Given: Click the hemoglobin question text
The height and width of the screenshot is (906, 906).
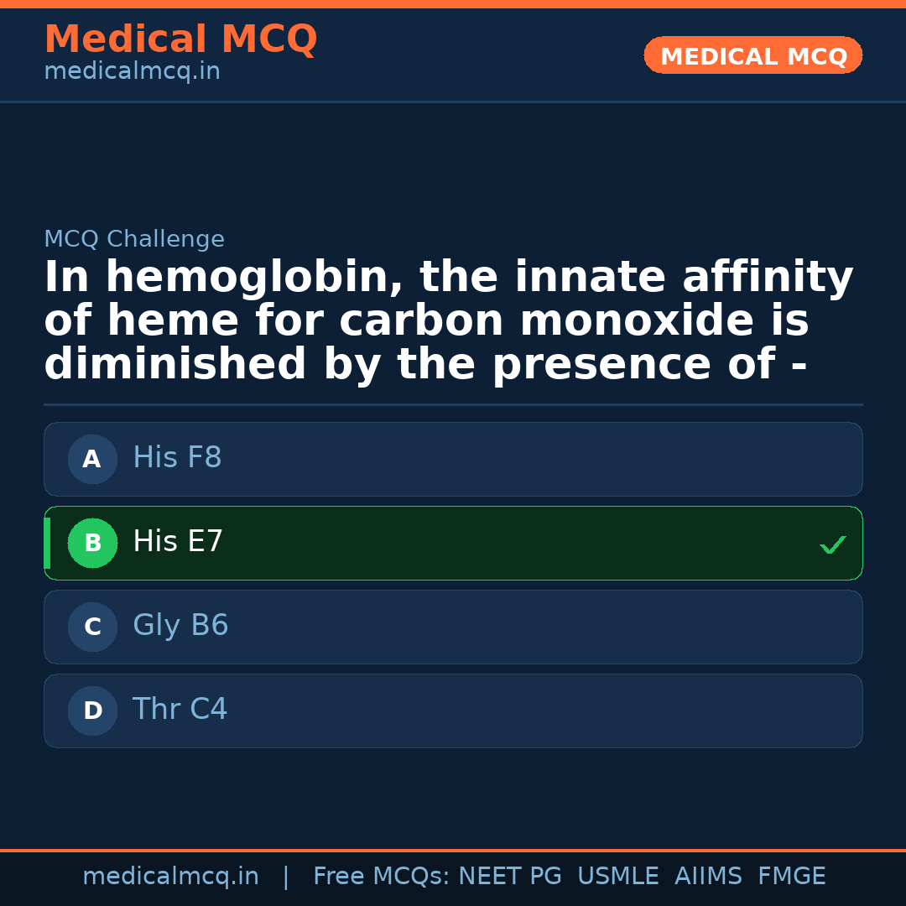Looking at the screenshot, I should [448, 321].
